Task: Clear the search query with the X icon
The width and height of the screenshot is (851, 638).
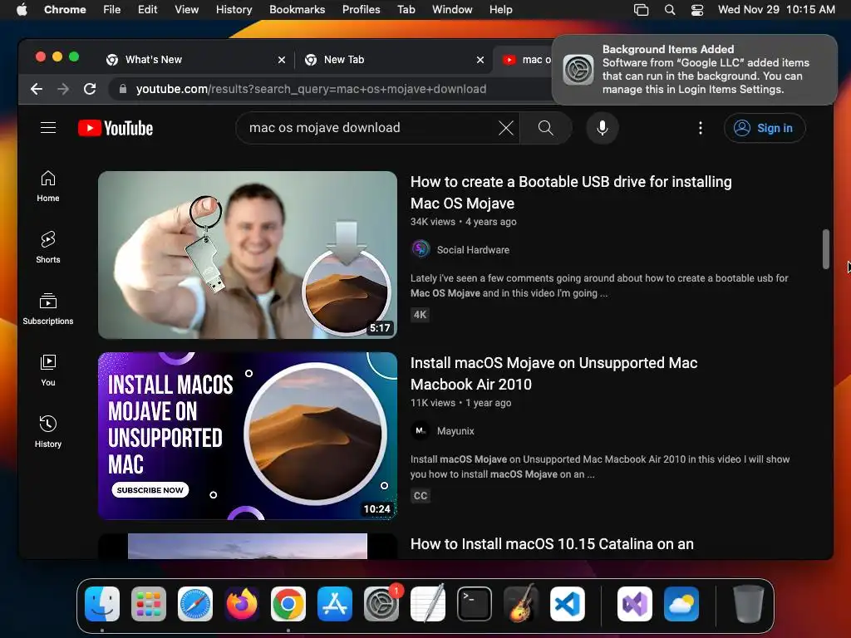Action: [506, 128]
